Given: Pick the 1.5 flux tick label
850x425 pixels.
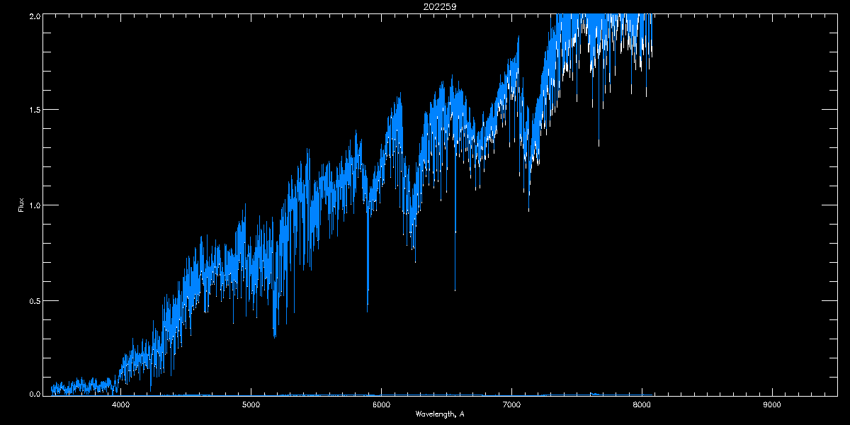Looking at the screenshot, I should point(33,110).
